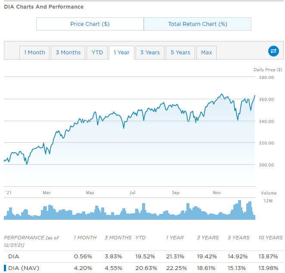
Task: Click the May label on the time axis
Action: tap(90, 193)
